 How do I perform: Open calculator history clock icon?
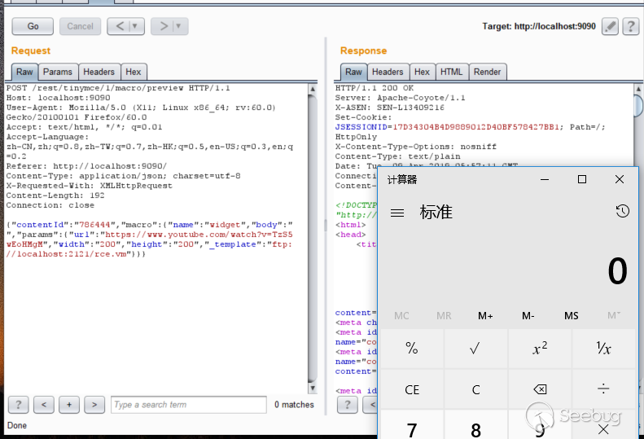622,212
